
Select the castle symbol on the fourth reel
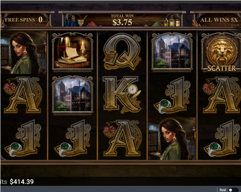tap(172, 52)
